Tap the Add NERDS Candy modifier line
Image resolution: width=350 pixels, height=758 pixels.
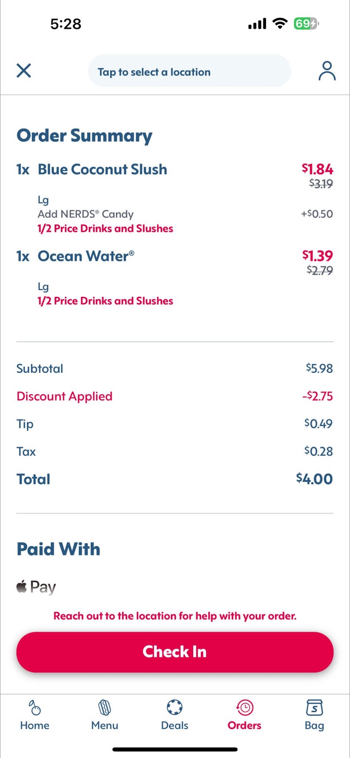86,214
